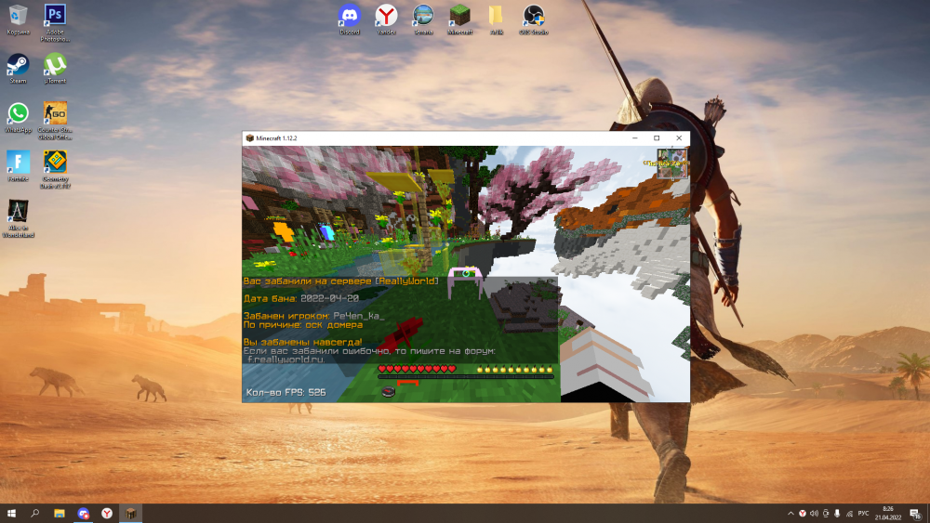The image size is (930, 523).
Task: Maximize the Minecraft 1.12.2 window
Action: point(657,138)
